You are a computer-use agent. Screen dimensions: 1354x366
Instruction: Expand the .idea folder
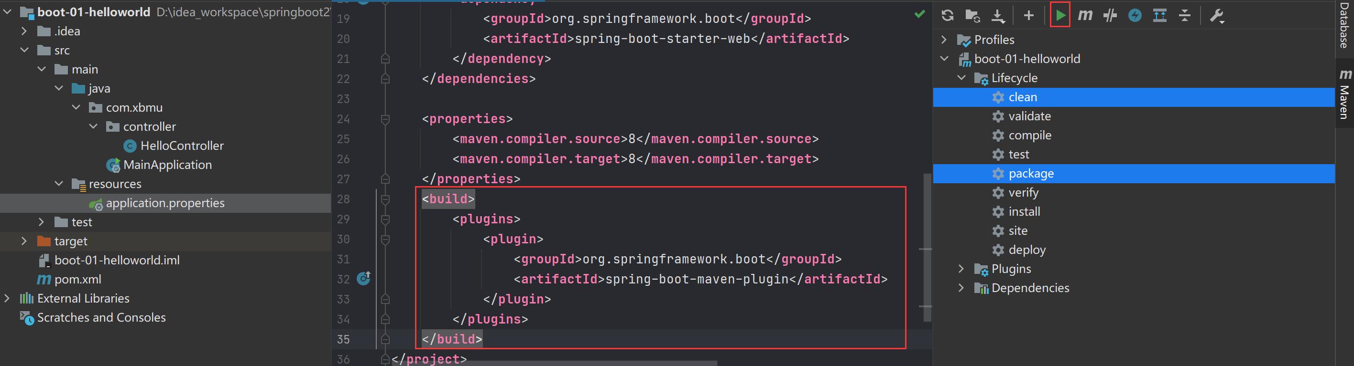(x=24, y=31)
